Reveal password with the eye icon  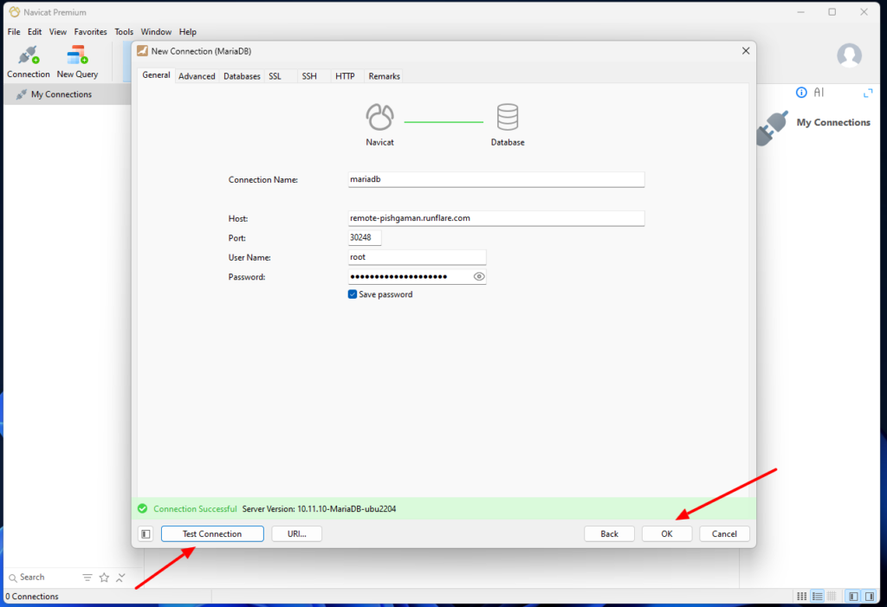tap(478, 276)
